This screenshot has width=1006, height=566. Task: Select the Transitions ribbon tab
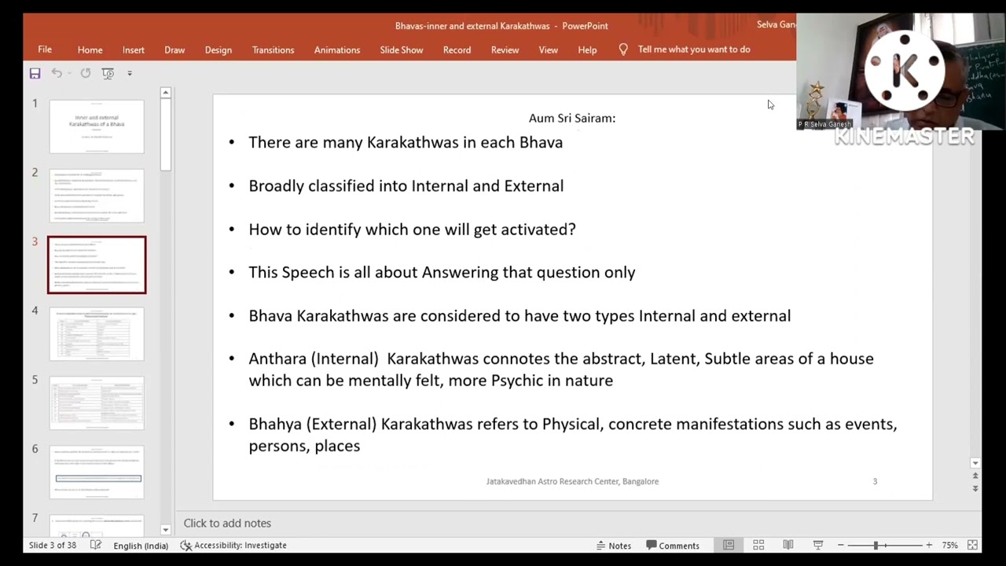(273, 50)
